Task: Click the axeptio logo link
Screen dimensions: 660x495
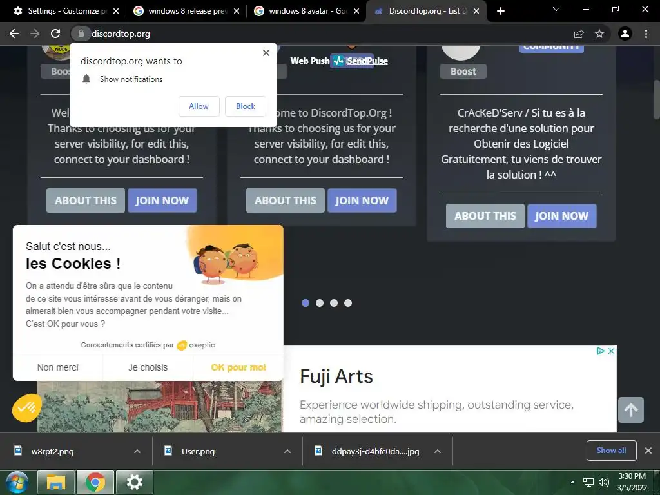Action: pyautogui.click(x=197, y=345)
